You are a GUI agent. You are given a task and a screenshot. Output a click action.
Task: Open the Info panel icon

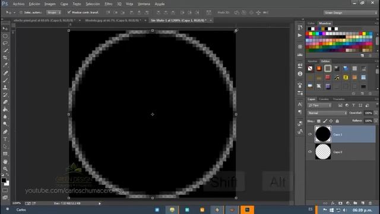coord(300,74)
